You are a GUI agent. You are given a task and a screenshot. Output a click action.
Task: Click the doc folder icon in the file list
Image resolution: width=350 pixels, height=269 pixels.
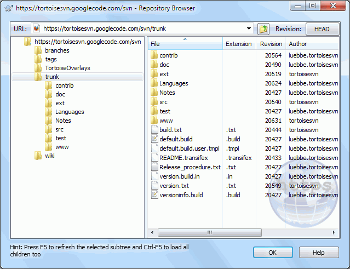[x=154, y=65]
